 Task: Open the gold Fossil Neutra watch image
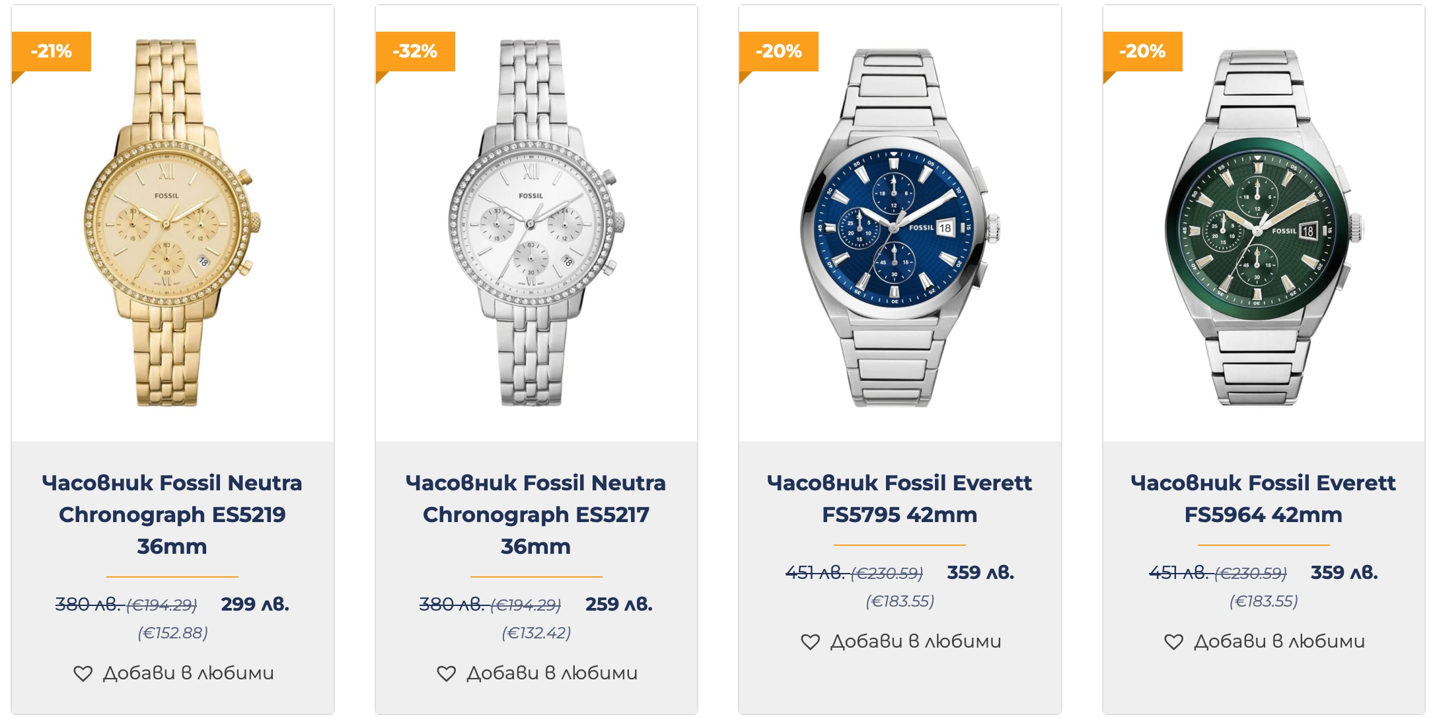tap(172, 223)
